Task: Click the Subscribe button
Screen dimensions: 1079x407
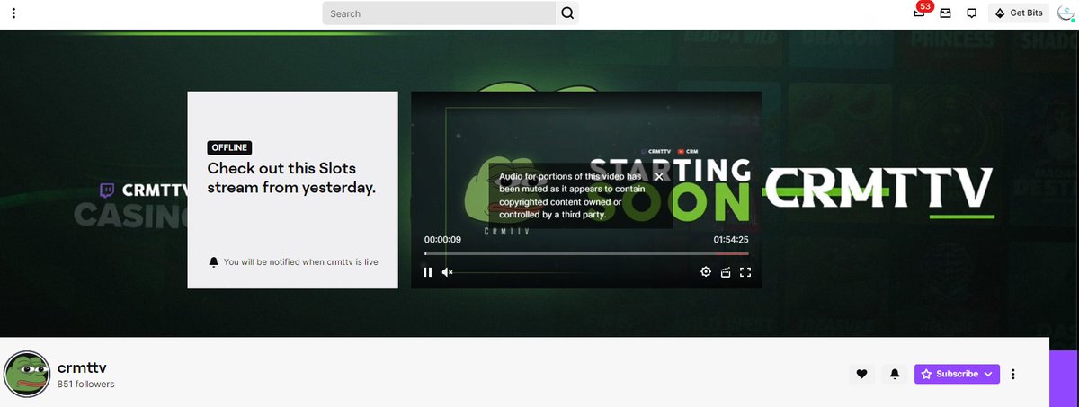Action: [x=957, y=374]
